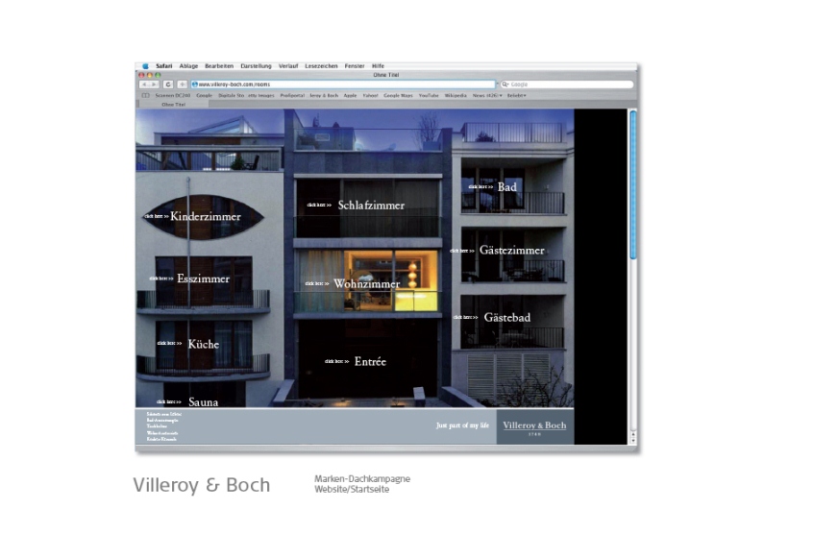813x533 pixels.
Task: Open the Ablage menu
Action: (x=189, y=65)
